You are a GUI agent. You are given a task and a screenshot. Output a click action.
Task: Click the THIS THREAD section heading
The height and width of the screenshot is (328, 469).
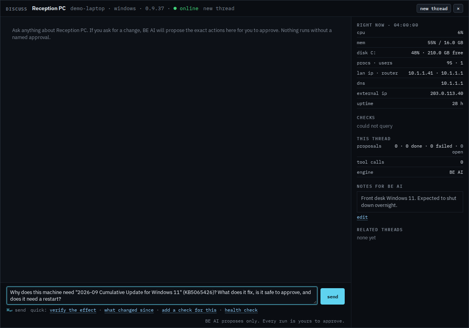point(374,139)
